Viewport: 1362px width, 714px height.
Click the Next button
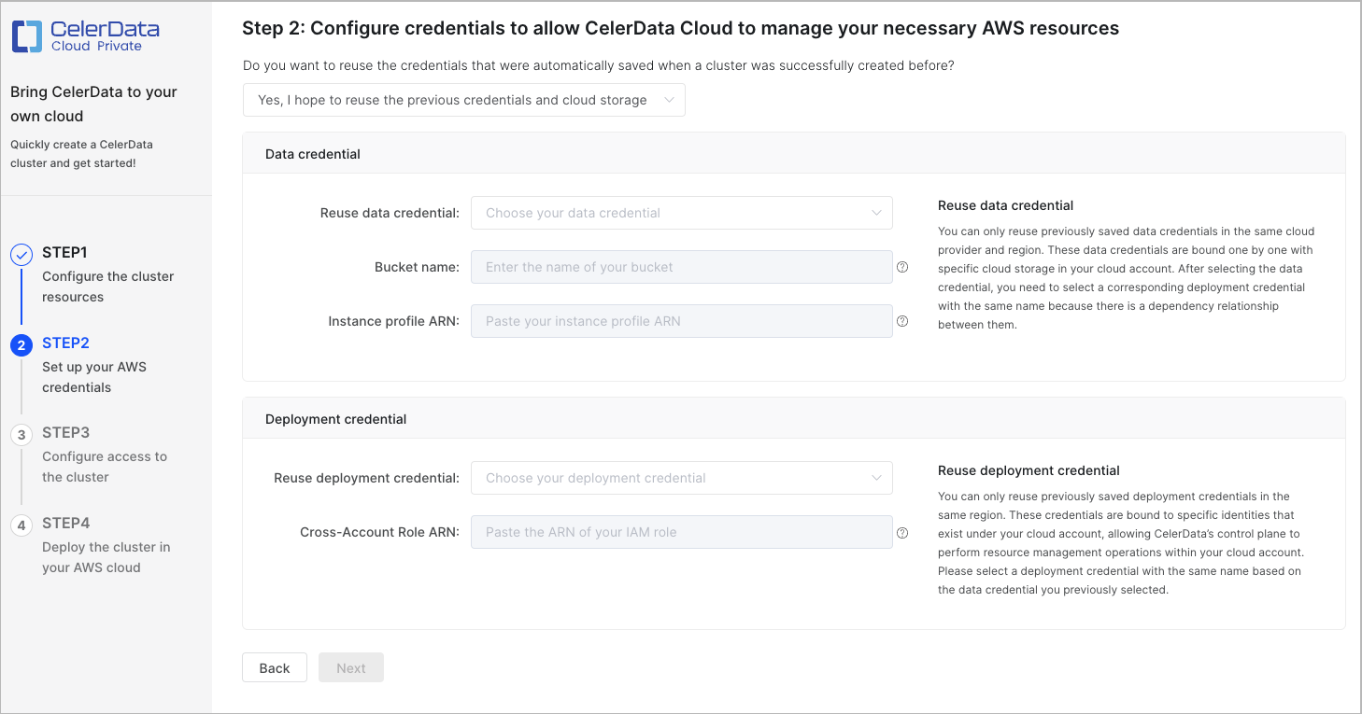350,667
